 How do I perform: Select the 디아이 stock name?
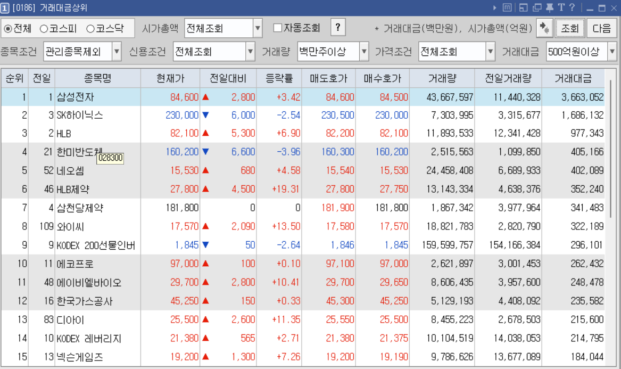pos(70,319)
